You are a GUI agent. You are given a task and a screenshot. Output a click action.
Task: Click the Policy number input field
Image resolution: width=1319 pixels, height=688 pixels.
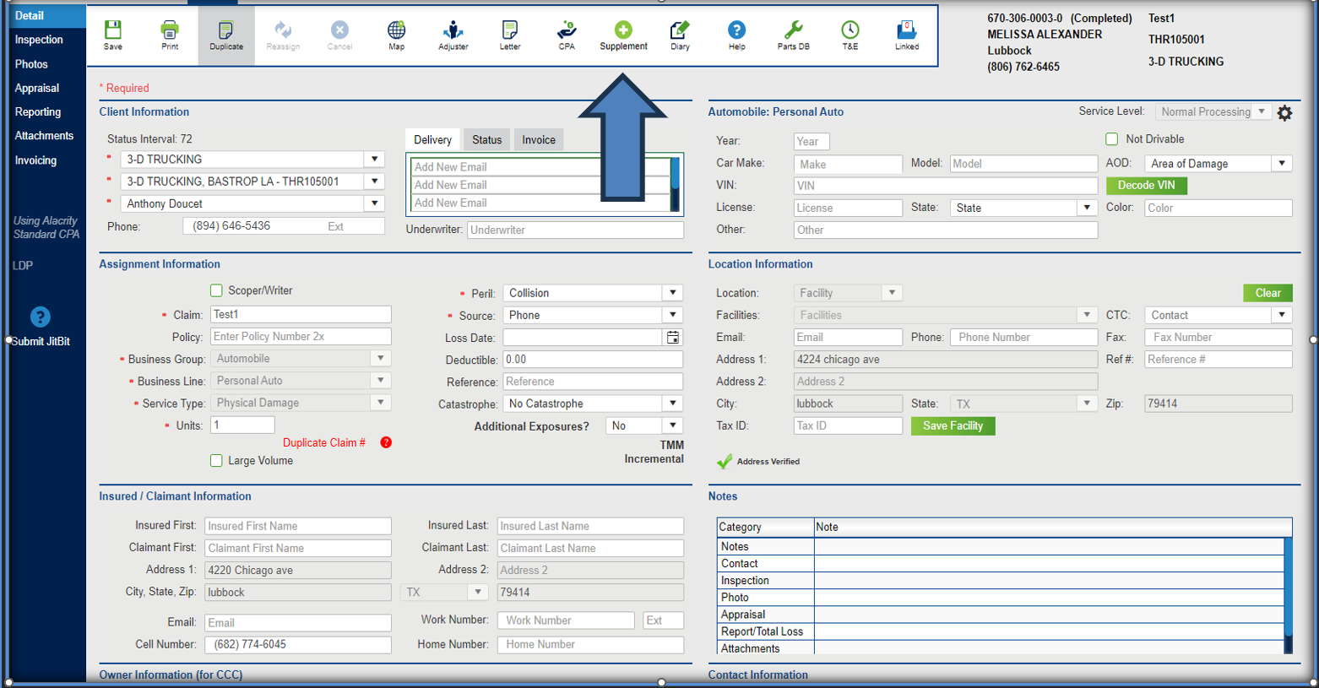(301, 337)
